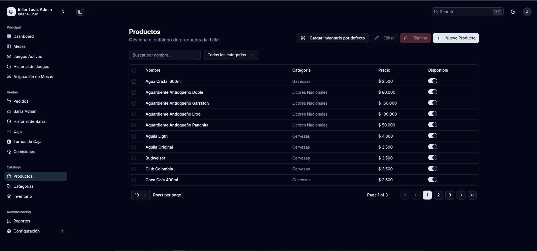The height and width of the screenshot is (251, 537).
Task: Click the Nuevo Producto button
Action: [x=456, y=38]
